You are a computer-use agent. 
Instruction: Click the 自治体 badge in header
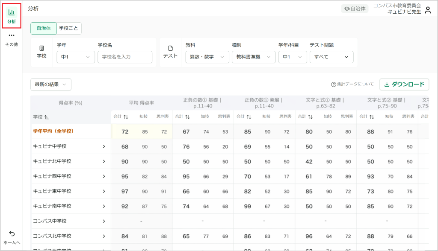point(355,9)
